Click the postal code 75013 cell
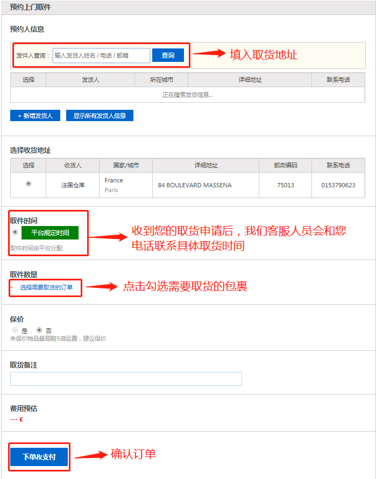 pos(285,185)
